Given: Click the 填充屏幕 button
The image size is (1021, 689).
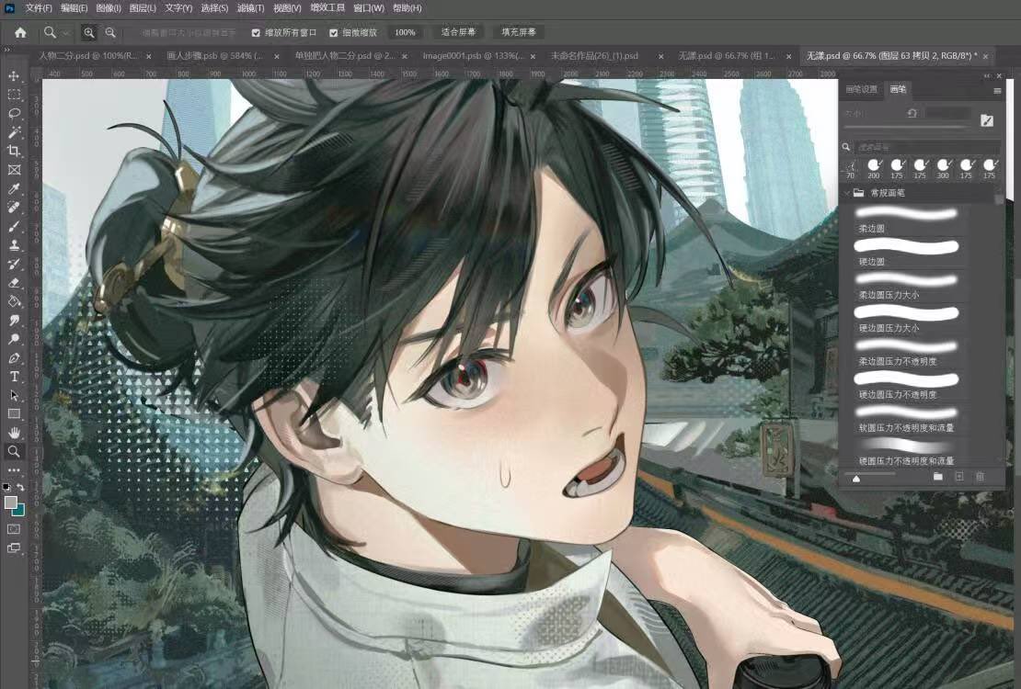Looking at the screenshot, I should pyautogui.click(x=519, y=32).
